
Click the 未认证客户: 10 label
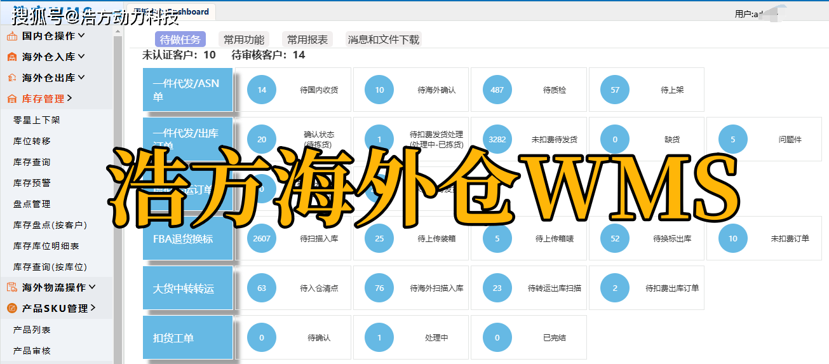point(179,55)
